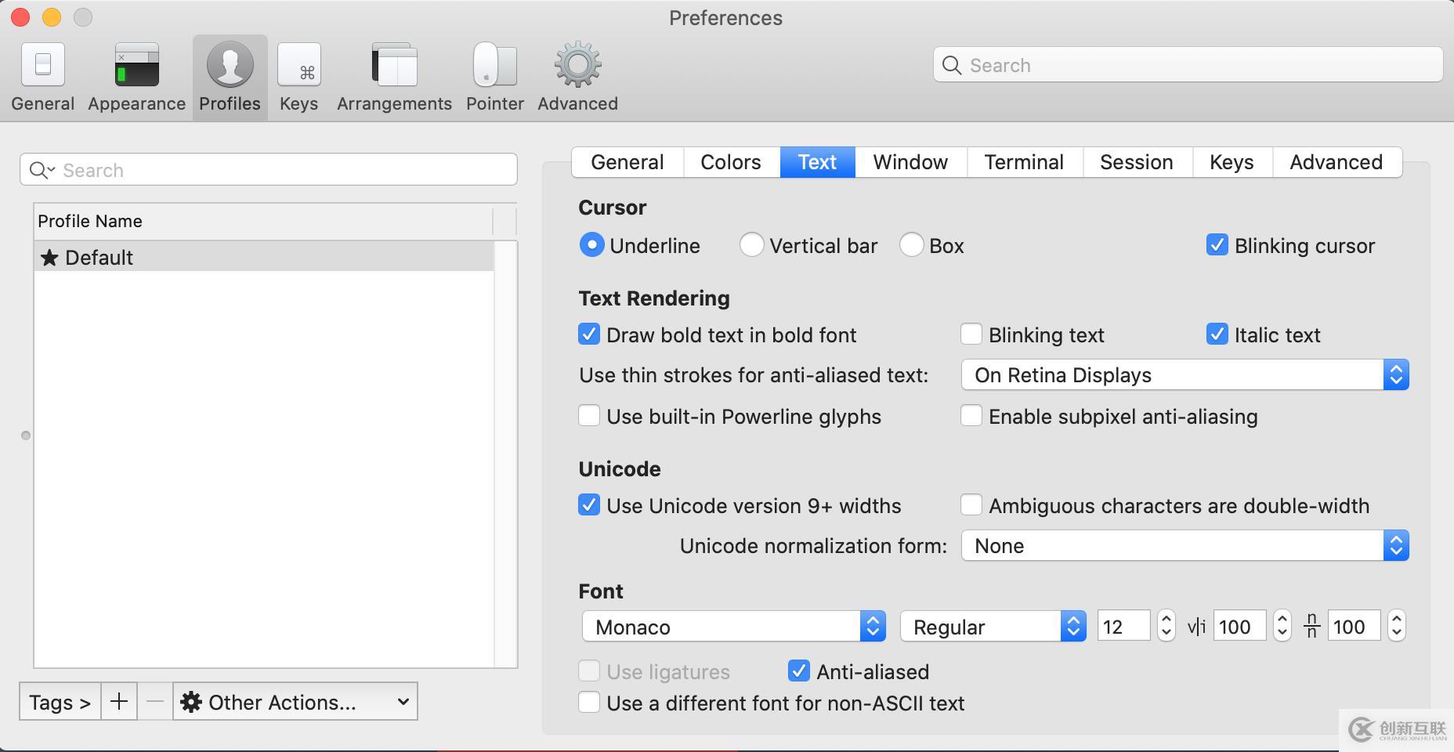This screenshot has width=1454, height=752.
Task: Open the thin strokes anti-aliasing dropdown
Action: [1397, 374]
